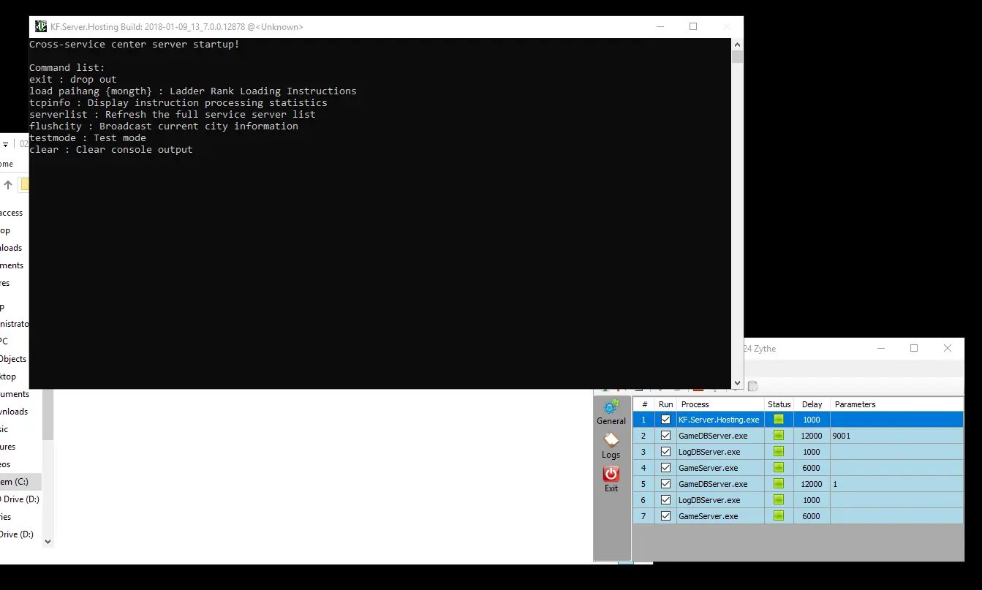This screenshot has height=590, width=982.
Task: Sort by the Status column header
Action: point(779,404)
